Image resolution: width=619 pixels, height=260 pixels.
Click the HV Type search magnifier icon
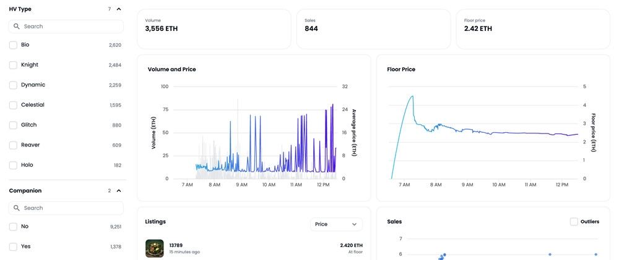[x=17, y=27]
